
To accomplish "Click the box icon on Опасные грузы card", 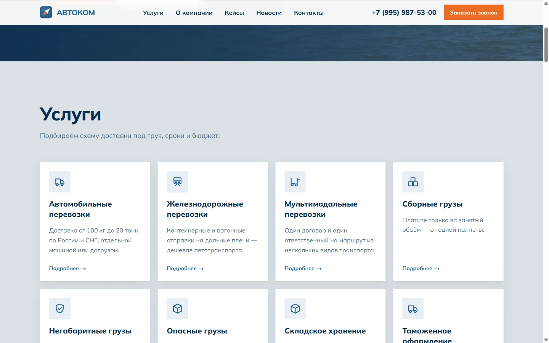I will coord(178,309).
